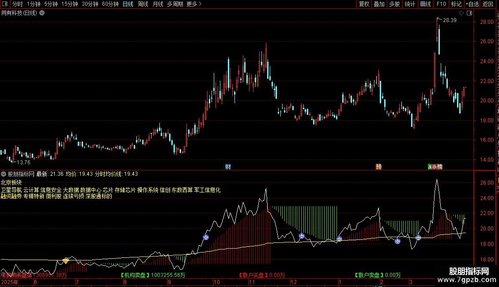Click the panel layout icon beside 分时
Image resolution: width=499 pixels, height=287 pixels.
[5, 4]
